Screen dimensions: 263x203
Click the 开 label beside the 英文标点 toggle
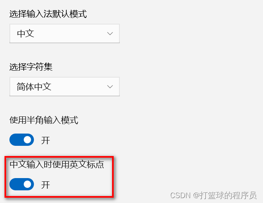click(46, 185)
